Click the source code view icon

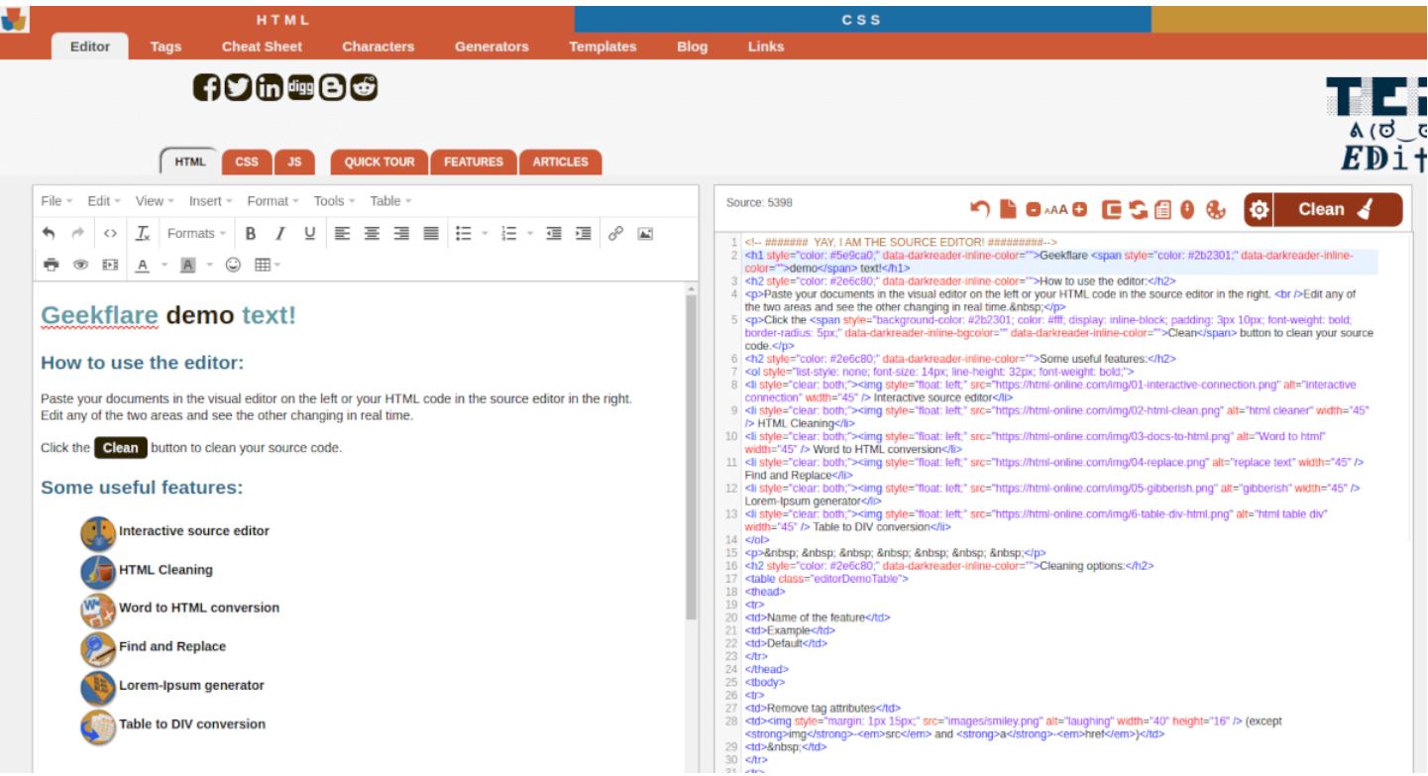[110, 234]
